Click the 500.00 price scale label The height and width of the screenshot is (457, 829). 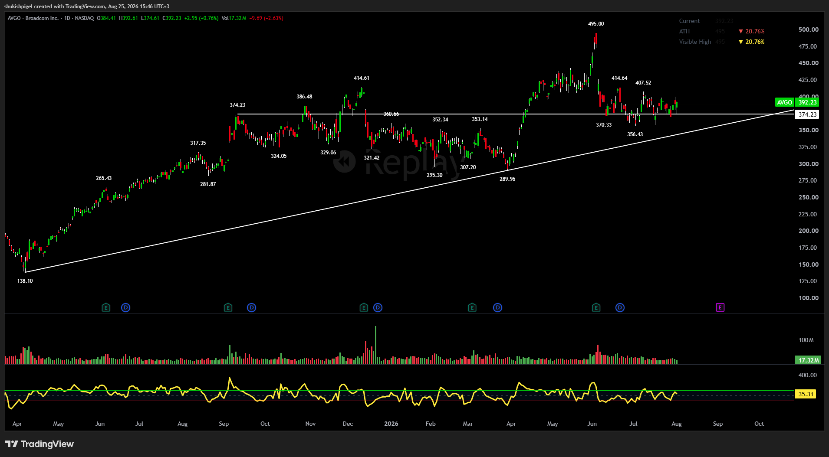pyautogui.click(x=809, y=29)
